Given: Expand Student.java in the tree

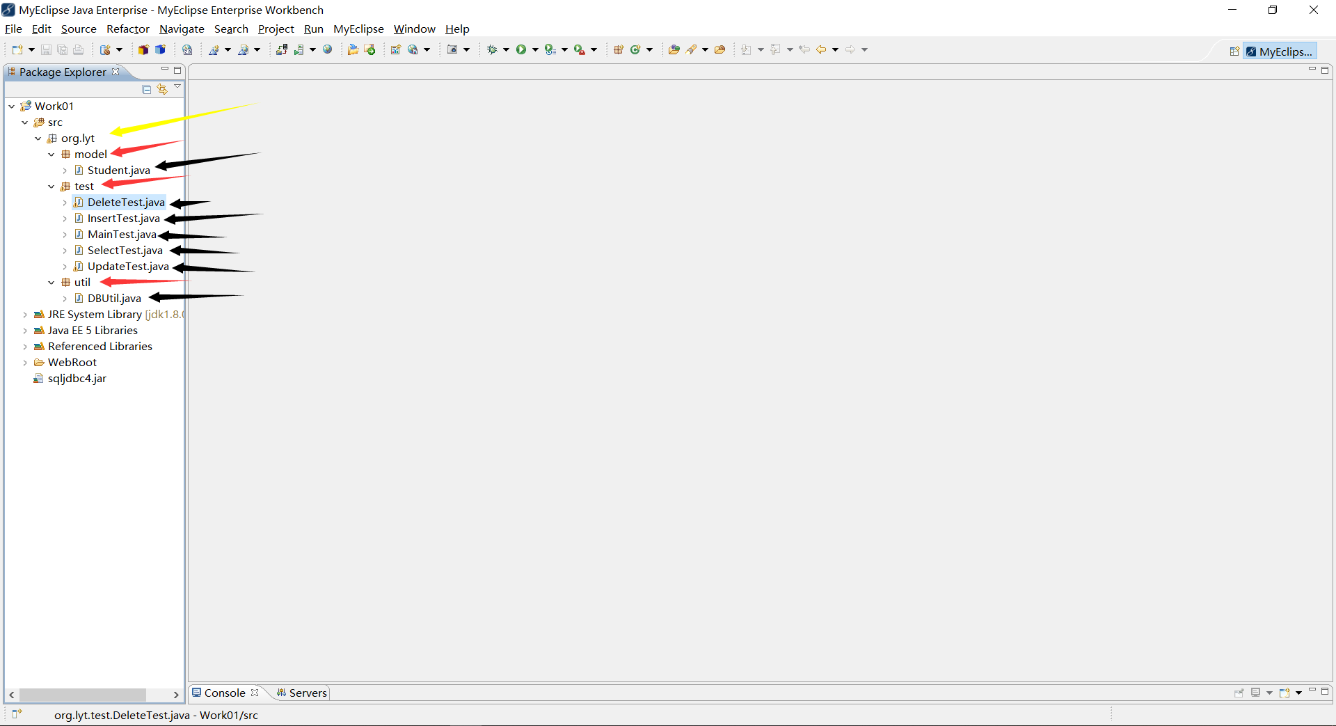Looking at the screenshot, I should pos(65,171).
